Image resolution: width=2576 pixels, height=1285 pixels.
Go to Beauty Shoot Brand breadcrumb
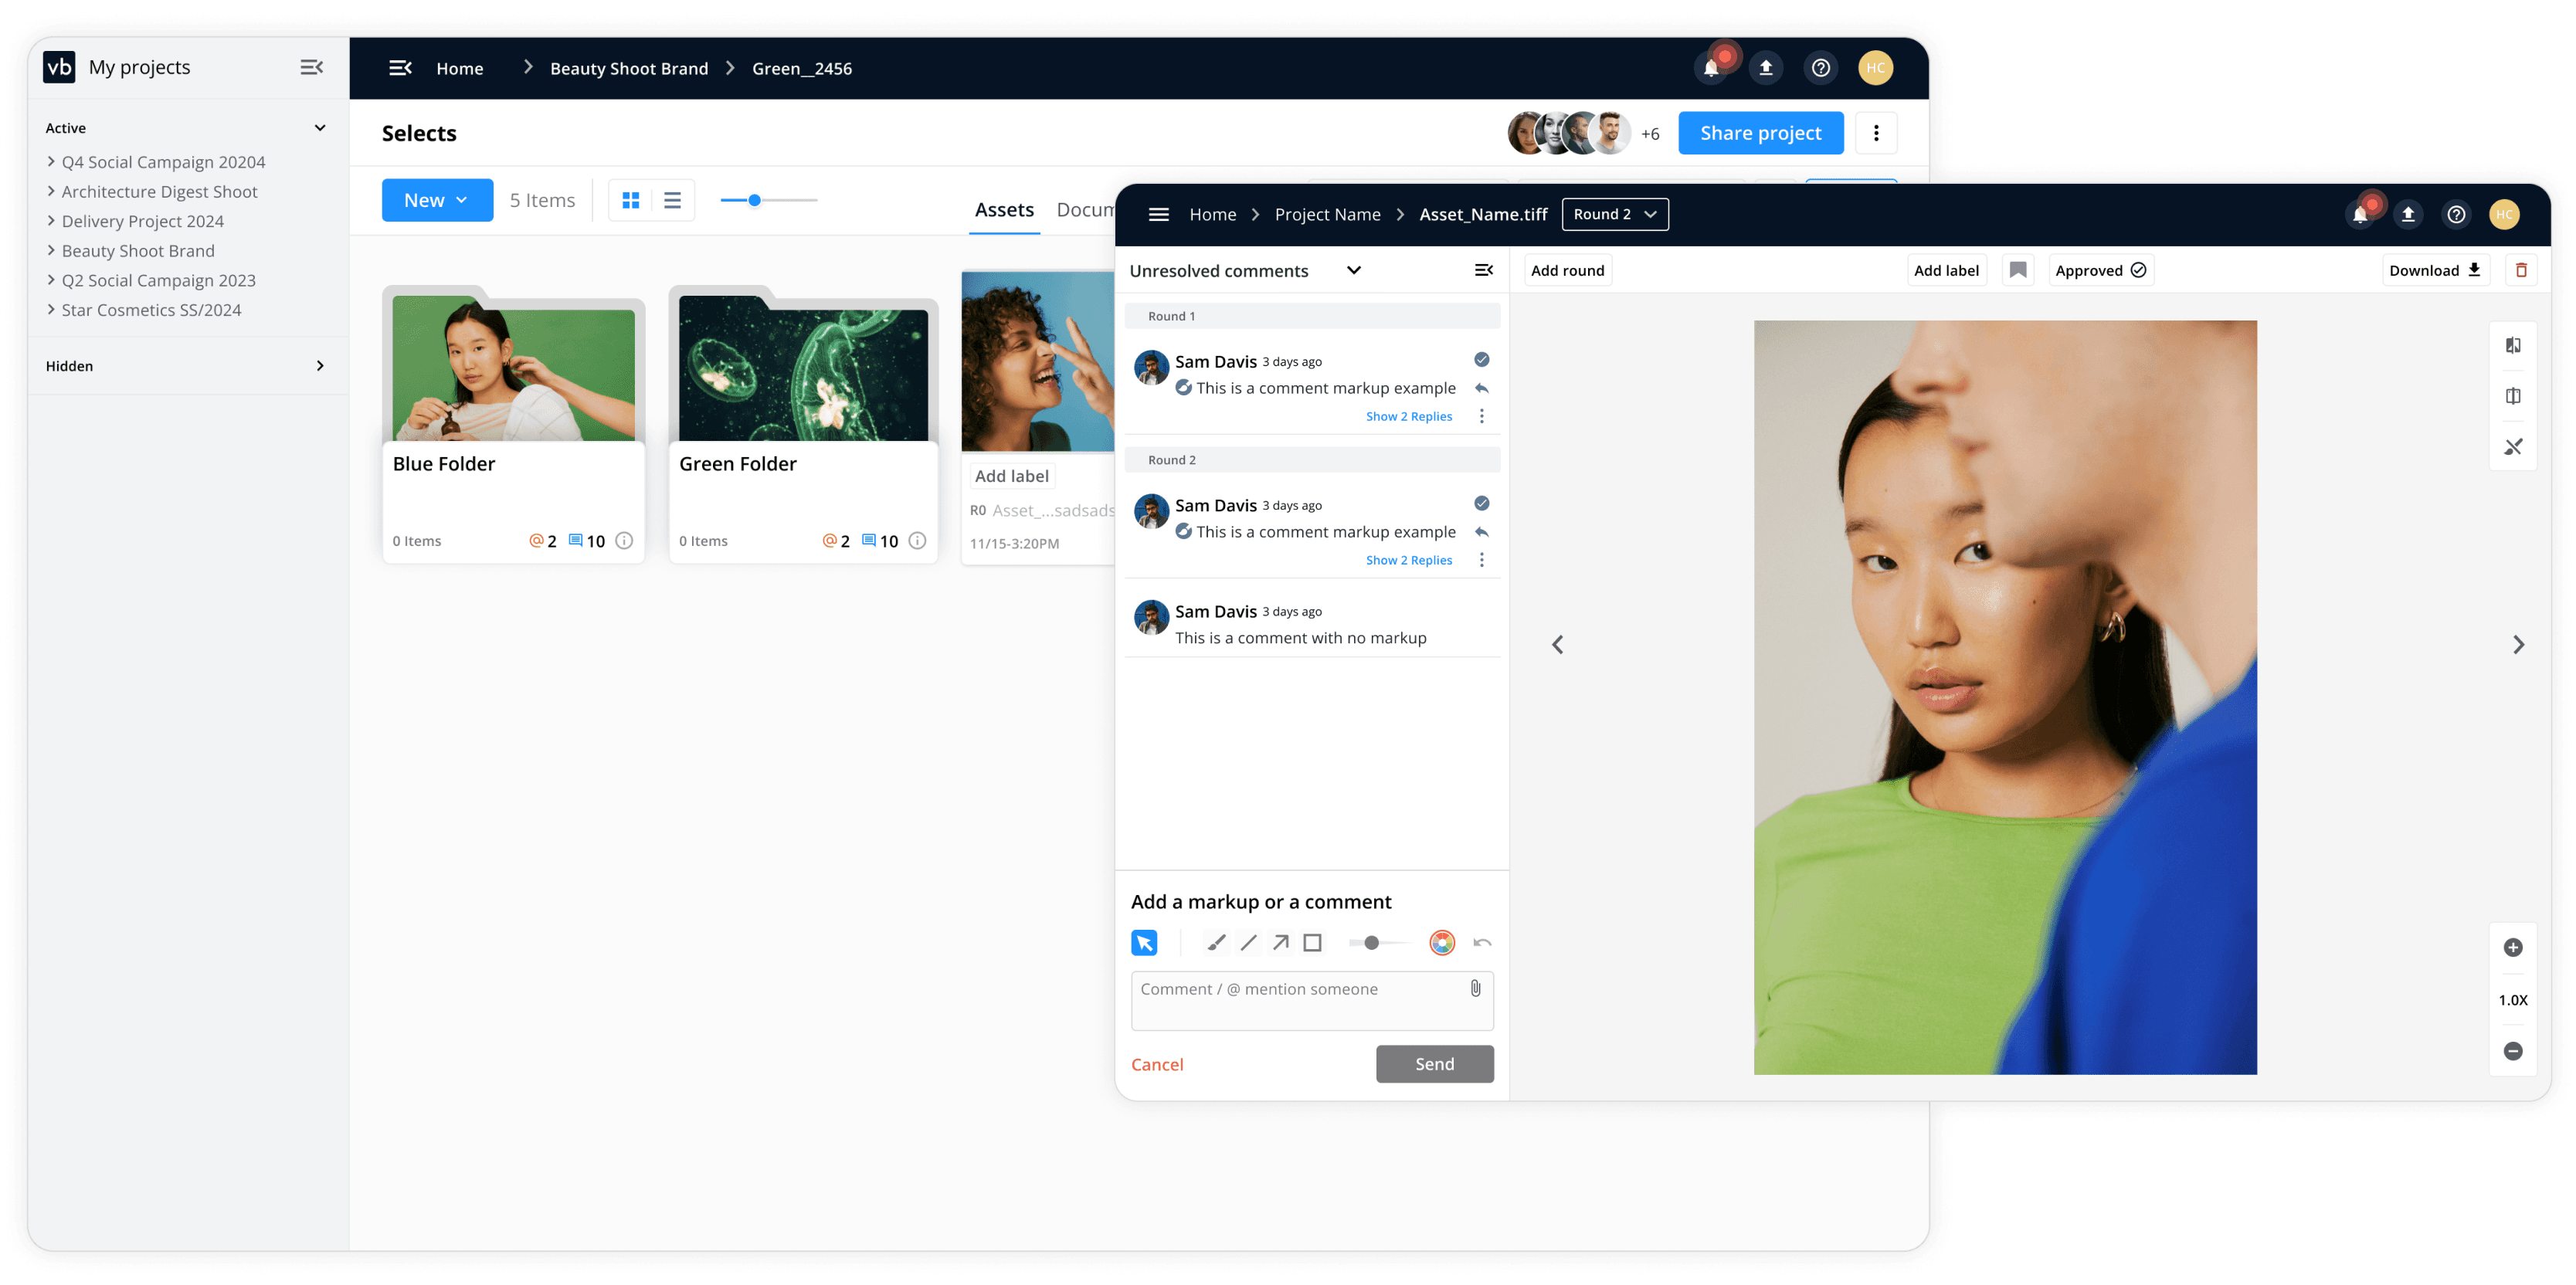click(x=628, y=68)
